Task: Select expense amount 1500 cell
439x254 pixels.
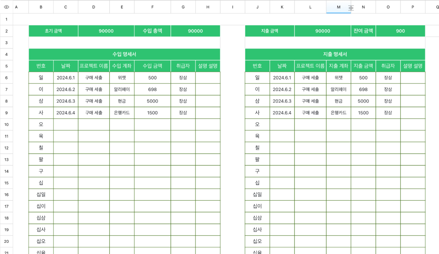Action: (363, 113)
